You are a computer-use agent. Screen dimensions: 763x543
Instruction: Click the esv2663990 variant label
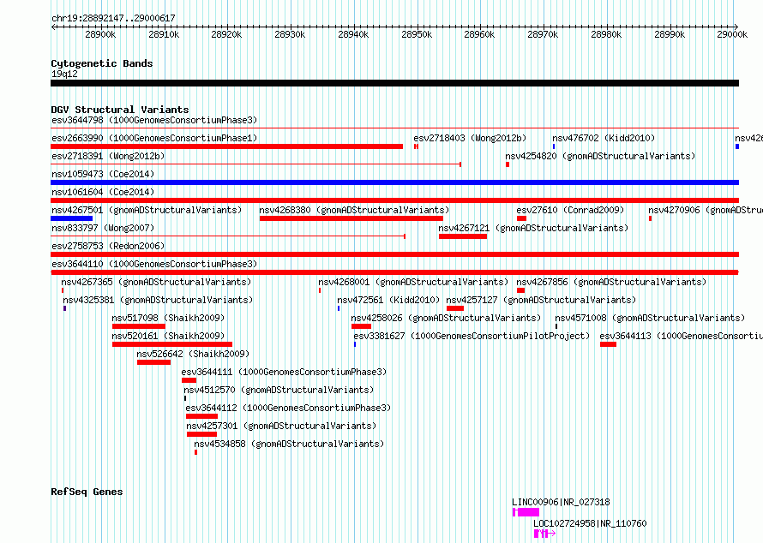point(154,138)
